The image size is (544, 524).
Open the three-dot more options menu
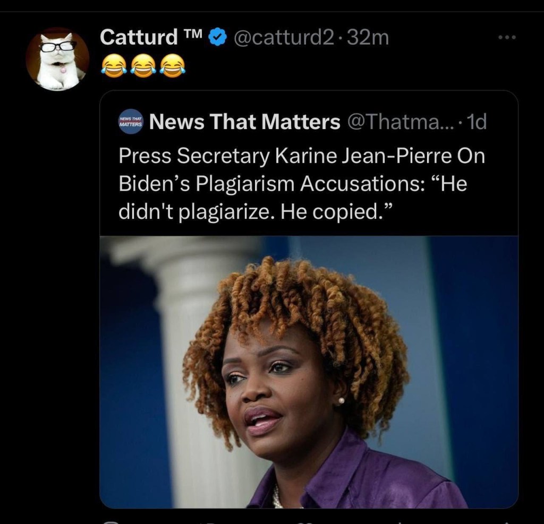point(507,37)
